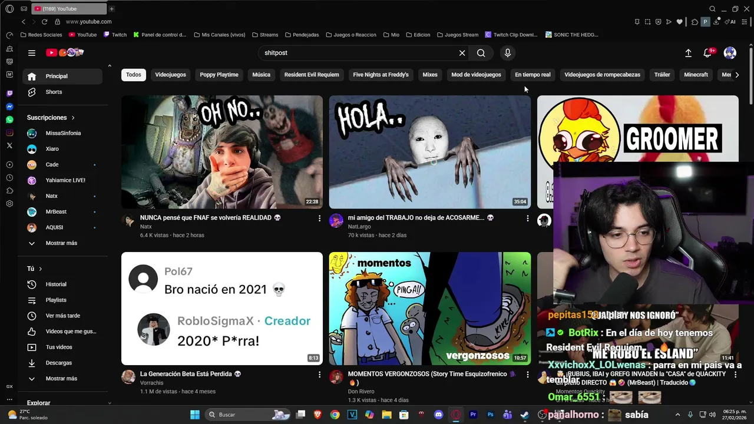Viewport: 754px width, 424px height.
Task: Click the YouTube logo
Action: tap(65, 52)
